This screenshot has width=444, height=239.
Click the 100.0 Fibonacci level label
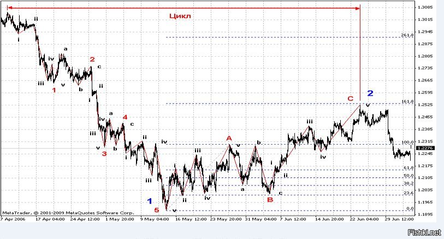click(407, 142)
